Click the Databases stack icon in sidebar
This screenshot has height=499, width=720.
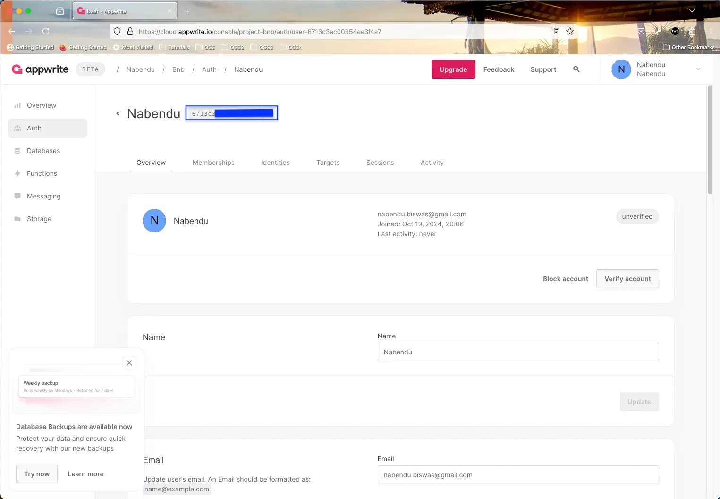(17, 151)
